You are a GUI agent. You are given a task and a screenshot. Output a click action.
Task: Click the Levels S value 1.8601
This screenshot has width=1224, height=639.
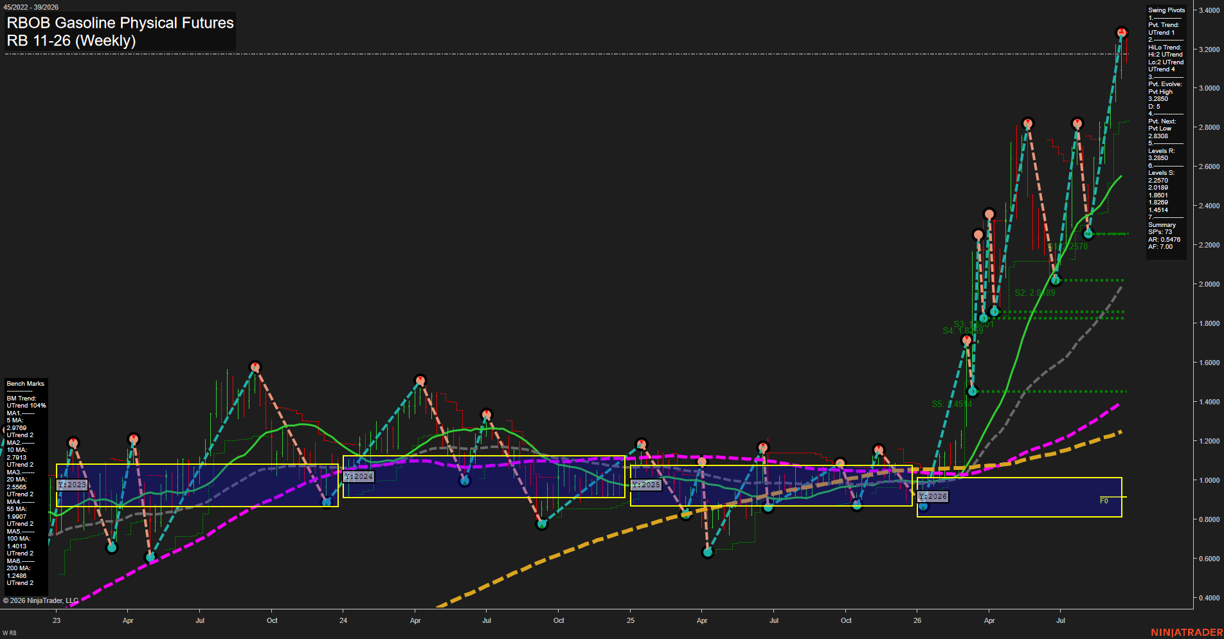[x=1158, y=195]
